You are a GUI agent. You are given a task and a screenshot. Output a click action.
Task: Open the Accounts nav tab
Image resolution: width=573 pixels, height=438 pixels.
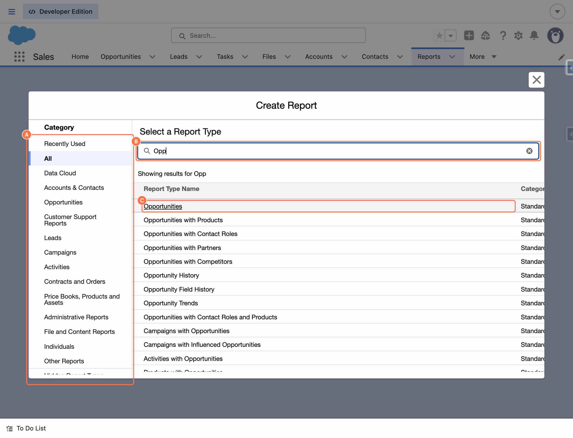[319, 57]
